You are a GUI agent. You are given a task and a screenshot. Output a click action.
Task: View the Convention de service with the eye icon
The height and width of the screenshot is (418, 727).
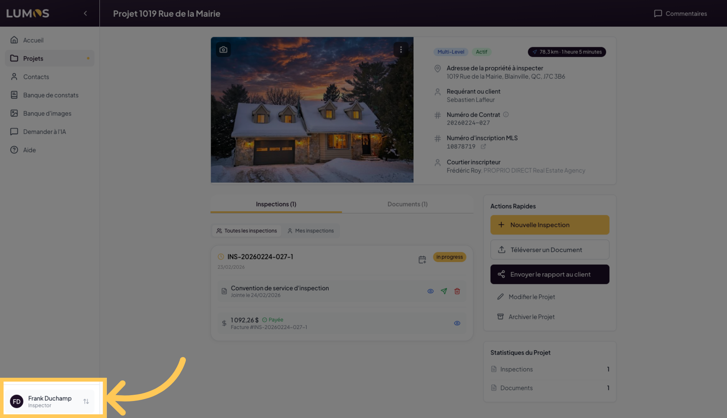pos(430,291)
